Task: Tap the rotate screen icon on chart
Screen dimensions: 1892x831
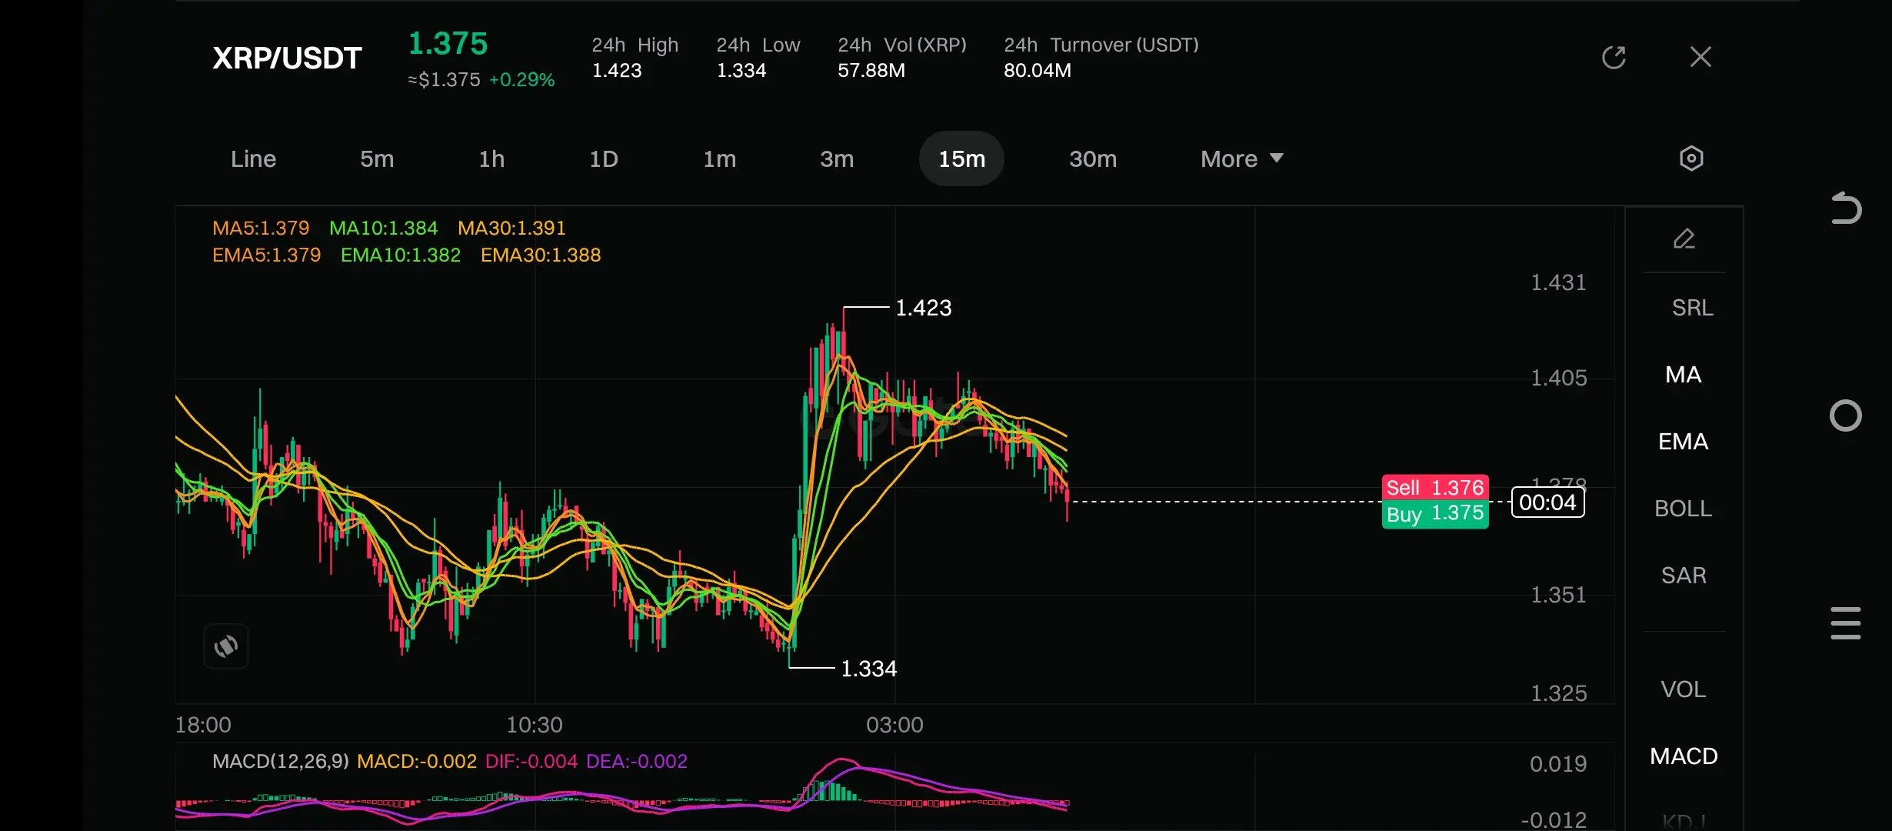Action: click(226, 646)
